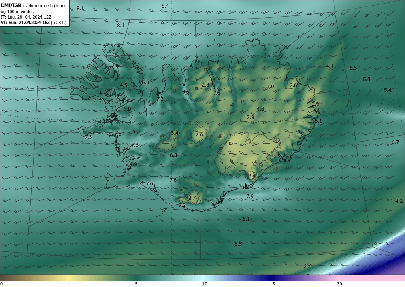Screen dimensions: 405x287
Task: Click the 6.8 value on the map
Action: [174, 155]
